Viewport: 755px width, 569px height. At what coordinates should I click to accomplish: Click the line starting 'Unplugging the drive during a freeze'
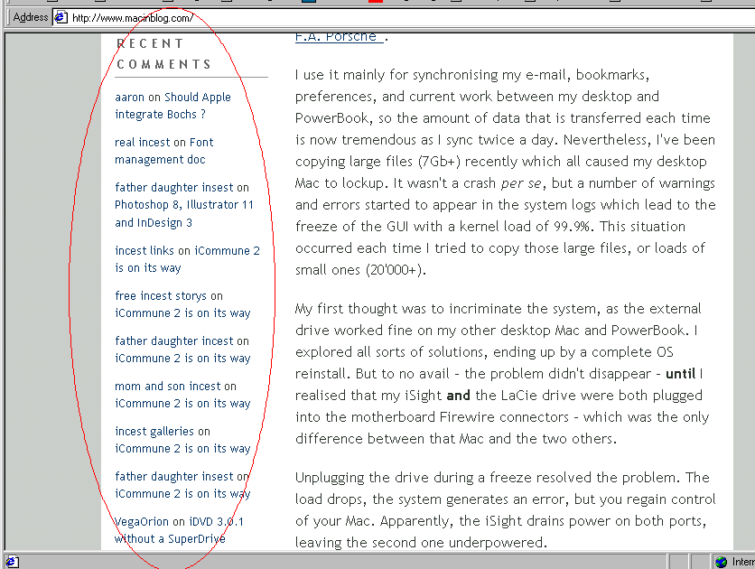click(x=502, y=478)
